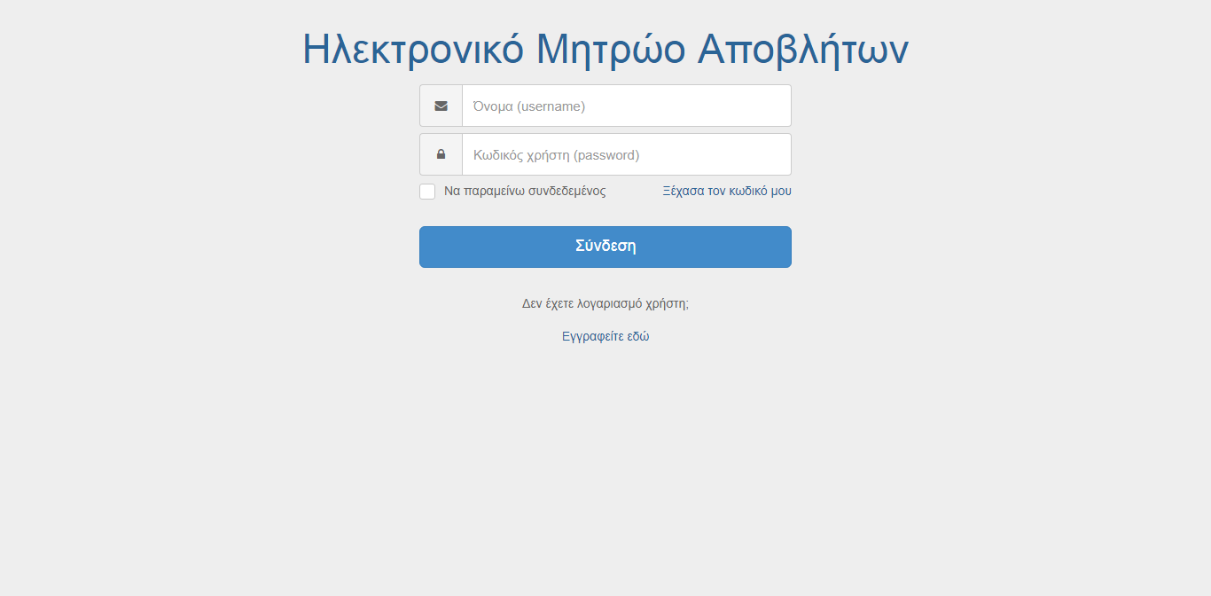Click the 'Να παραμείνω συνδεδεμένος' label text

tap(525, 191)
